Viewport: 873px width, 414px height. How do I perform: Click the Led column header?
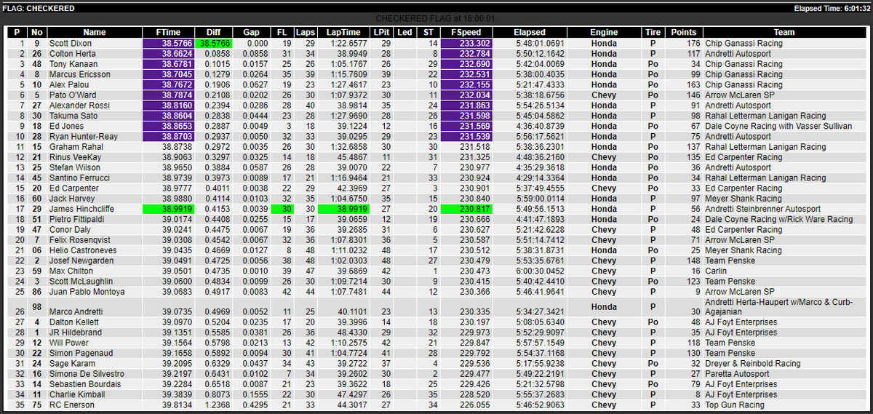405,33
